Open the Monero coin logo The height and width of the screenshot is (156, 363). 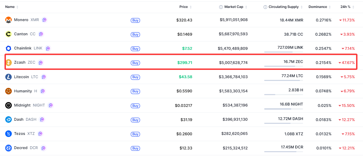pyautogui.click(x=8, y=20)
